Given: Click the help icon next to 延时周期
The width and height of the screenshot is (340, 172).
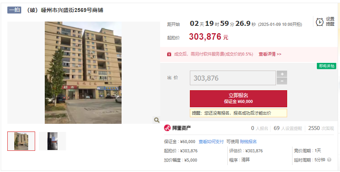Looking at the screenshot, I should click(329, 160).
